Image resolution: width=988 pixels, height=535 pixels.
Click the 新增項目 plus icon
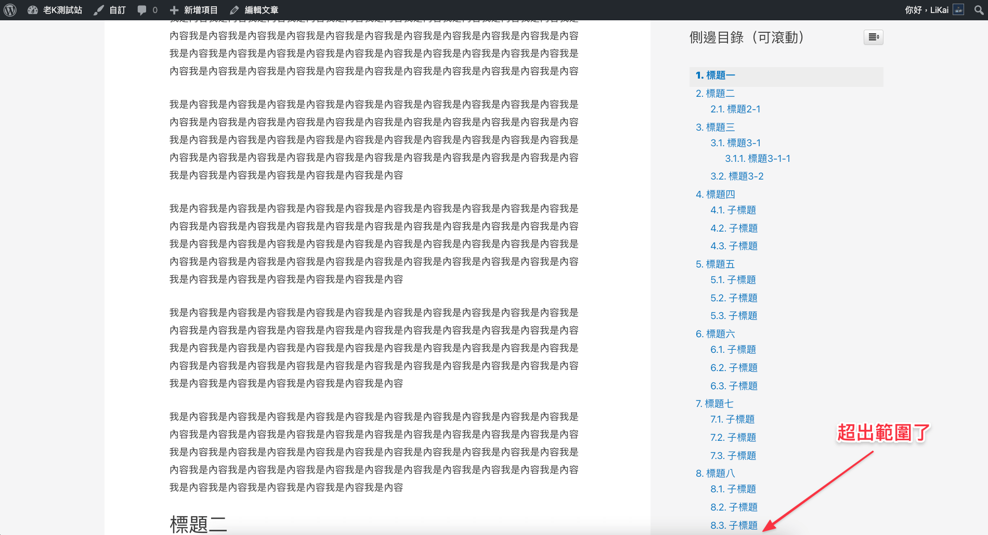click(x=174, y=10)
